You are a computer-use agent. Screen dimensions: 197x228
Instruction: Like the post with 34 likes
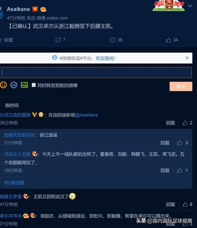pyautogui.click(x=172, y=40)
